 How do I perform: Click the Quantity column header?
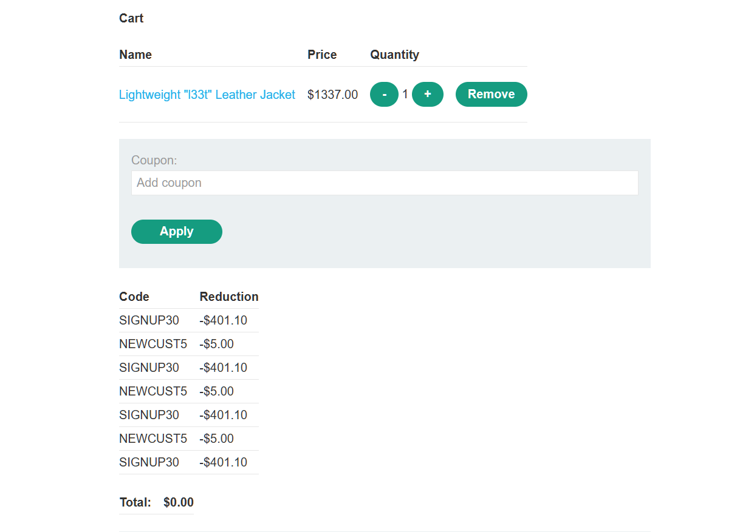click(x=394, y=55)
